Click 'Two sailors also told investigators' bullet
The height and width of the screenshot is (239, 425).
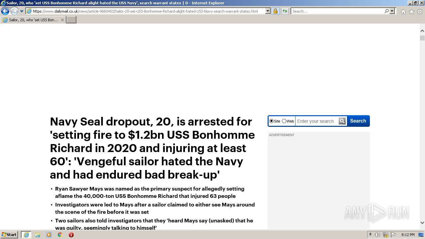[154, 224]
